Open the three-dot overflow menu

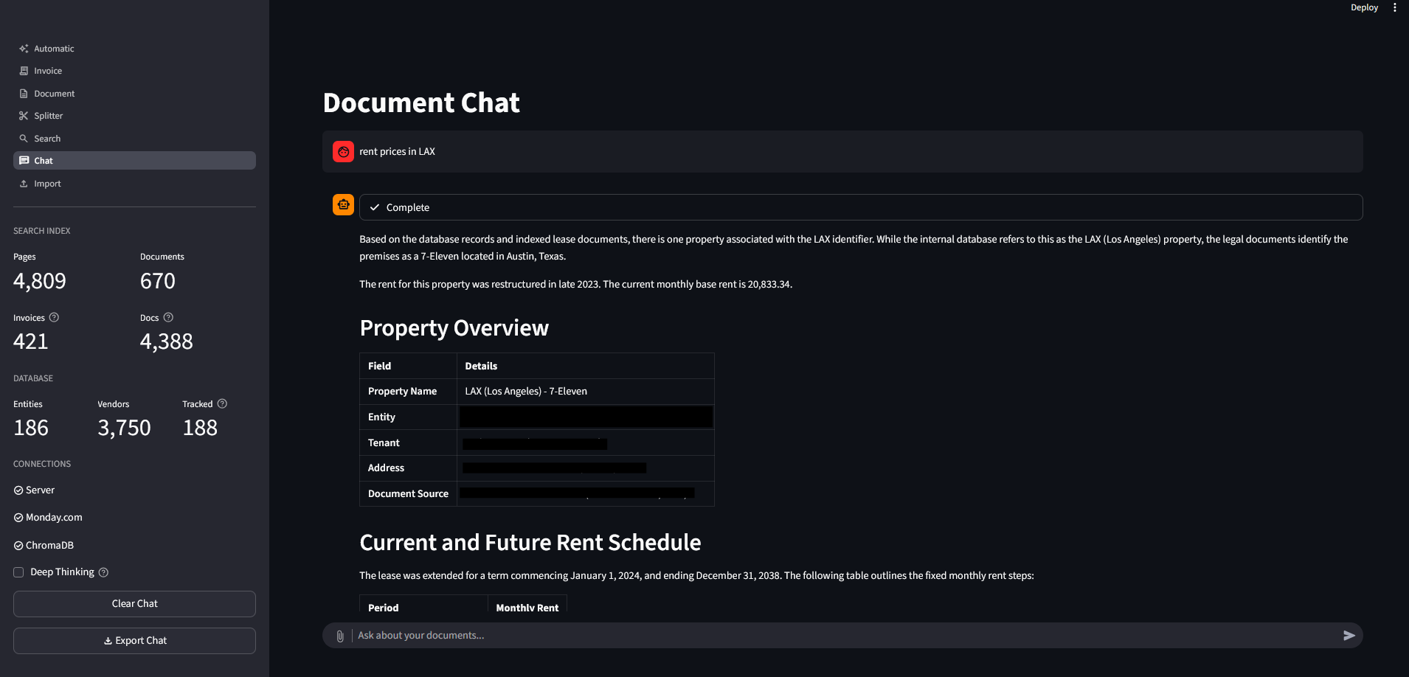point(1394,7)
